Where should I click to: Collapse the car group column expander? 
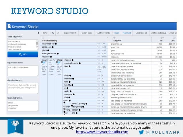[x=48, y=60]
